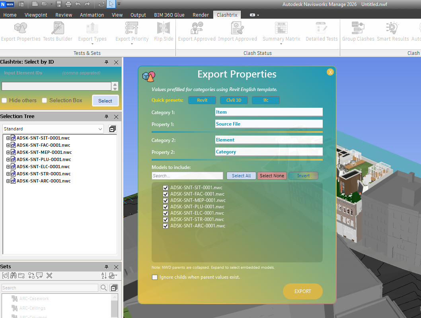Click the Import Approved ribbon icon
Viewport: 421px width, 318px height.
point(237,29)
